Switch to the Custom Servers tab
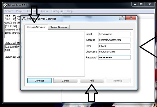This screenshot has width=157, height=107. pyautogui.click(x=36, y=27)
